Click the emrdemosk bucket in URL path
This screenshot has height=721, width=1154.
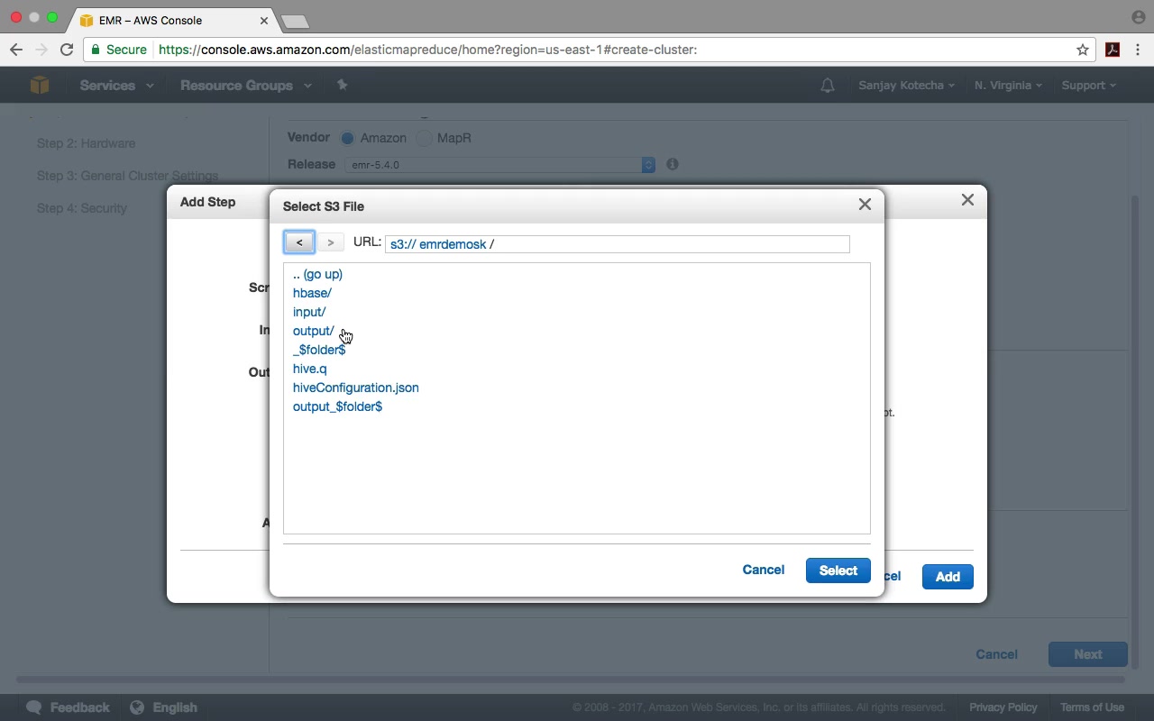(453, 244)
